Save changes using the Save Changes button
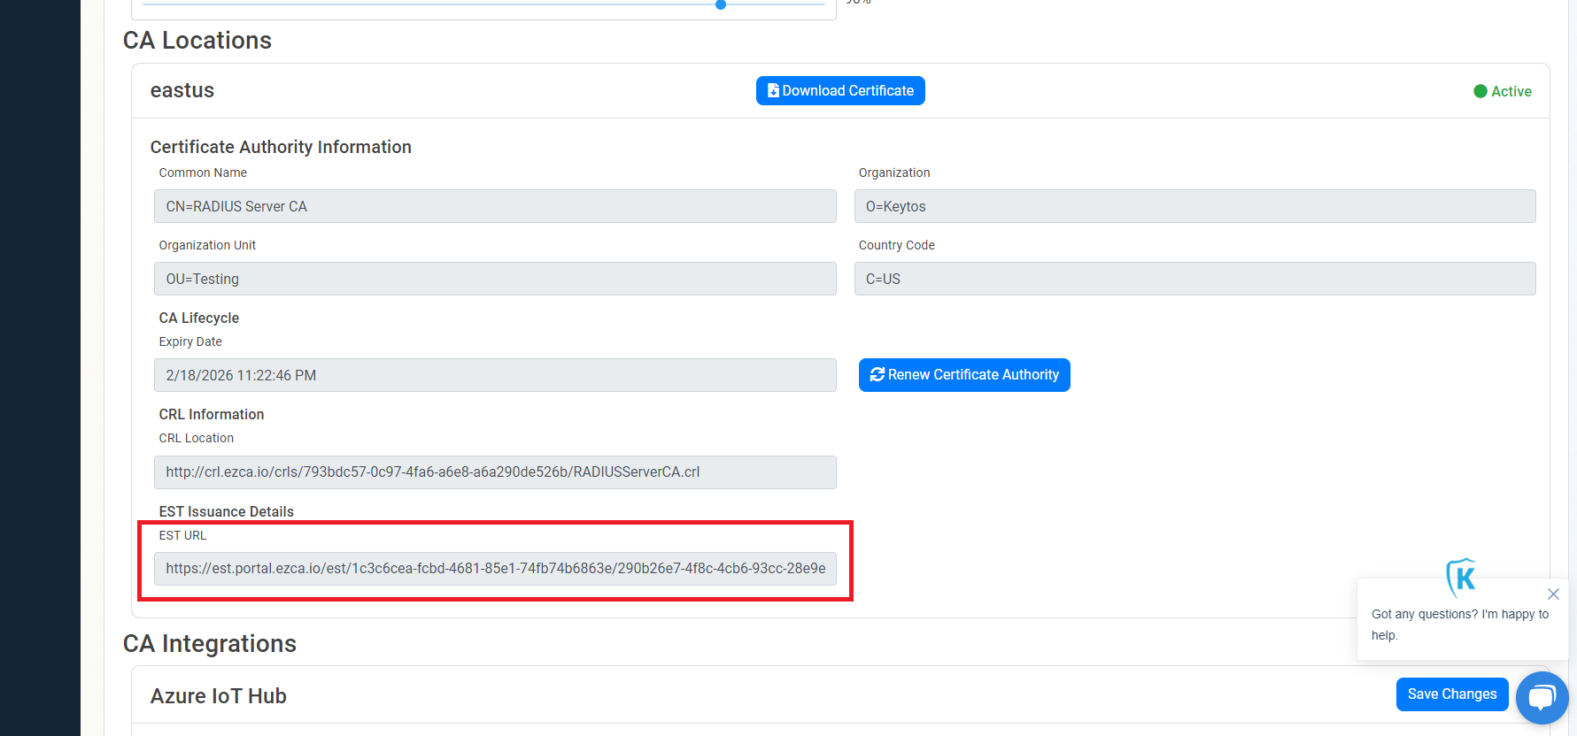This screenshot has height=736, width=1577. point(1451,694)
